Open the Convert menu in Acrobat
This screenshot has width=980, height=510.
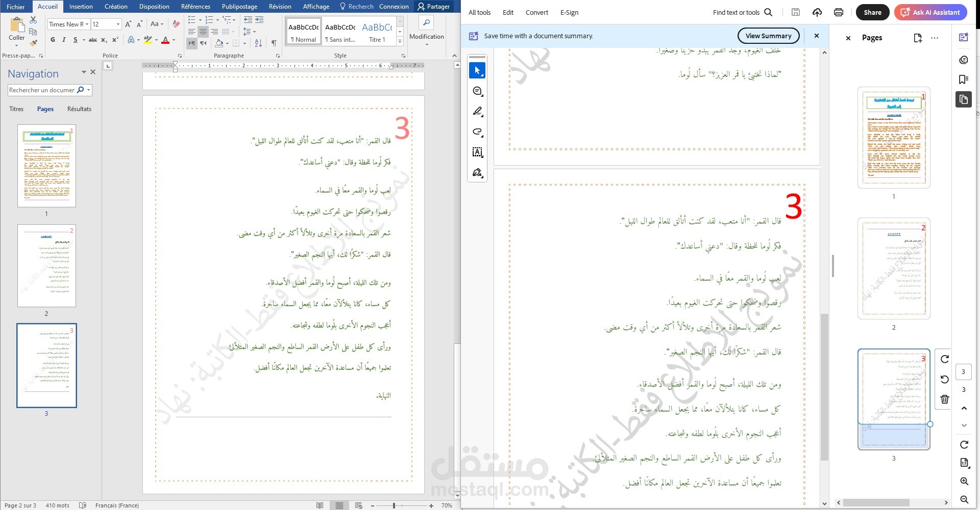(x=537, y=13)
